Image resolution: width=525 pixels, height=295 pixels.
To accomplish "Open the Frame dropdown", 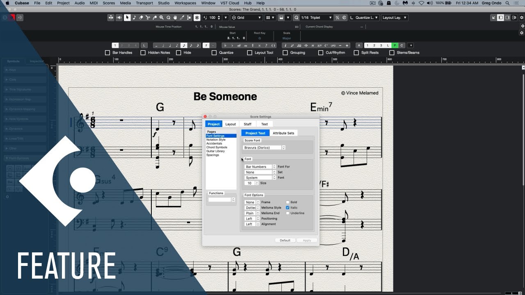I will point(252,202).
